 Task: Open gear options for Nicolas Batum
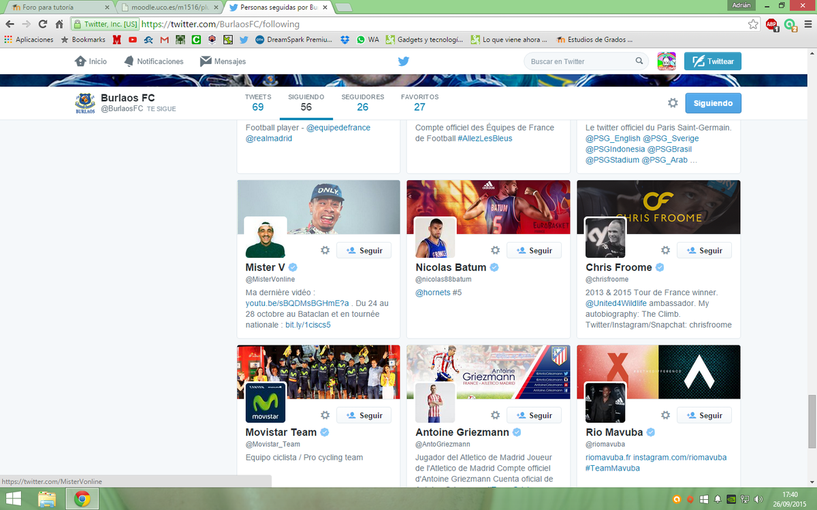tap(495, 250)
